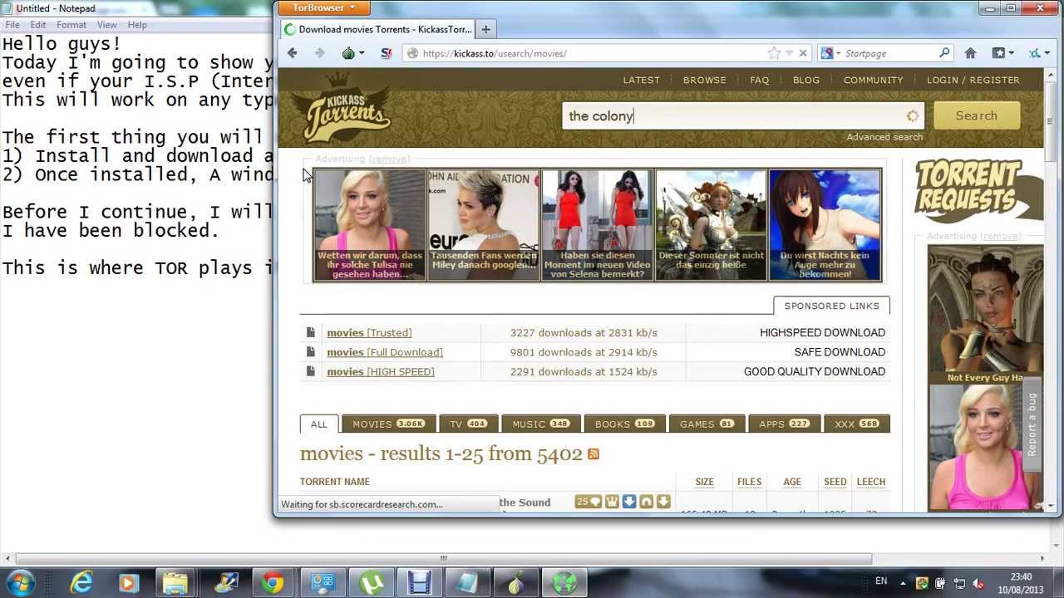
Task: Go to browser home page icon
Action: pyautogui.click(x=970, y=53)
